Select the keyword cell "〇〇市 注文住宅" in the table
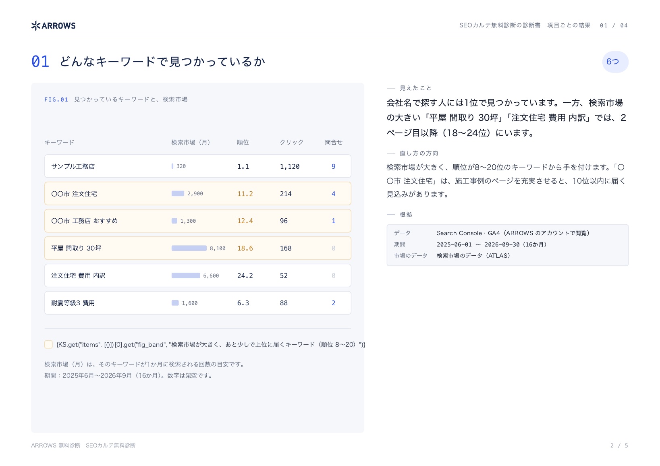Screen dimensions: 660x466 pos(74,194)
